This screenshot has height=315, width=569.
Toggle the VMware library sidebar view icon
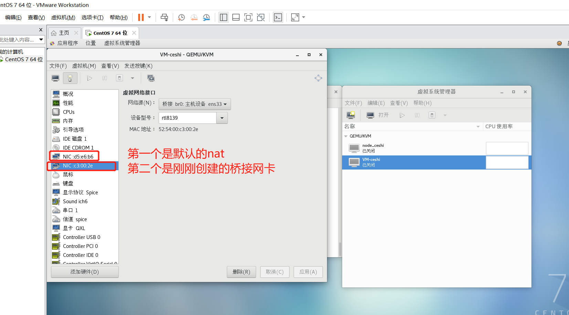[223, 17]
